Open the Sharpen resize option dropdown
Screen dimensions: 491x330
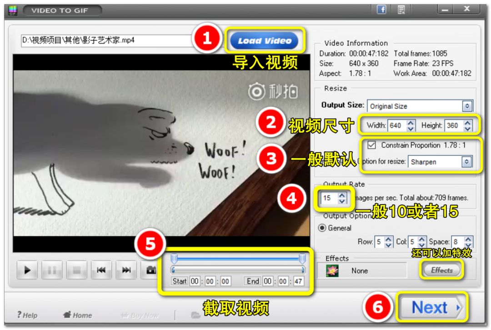(440, 162)
